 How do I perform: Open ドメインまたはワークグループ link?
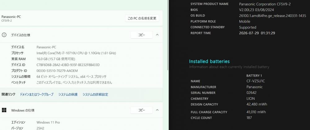click(37, 94)
